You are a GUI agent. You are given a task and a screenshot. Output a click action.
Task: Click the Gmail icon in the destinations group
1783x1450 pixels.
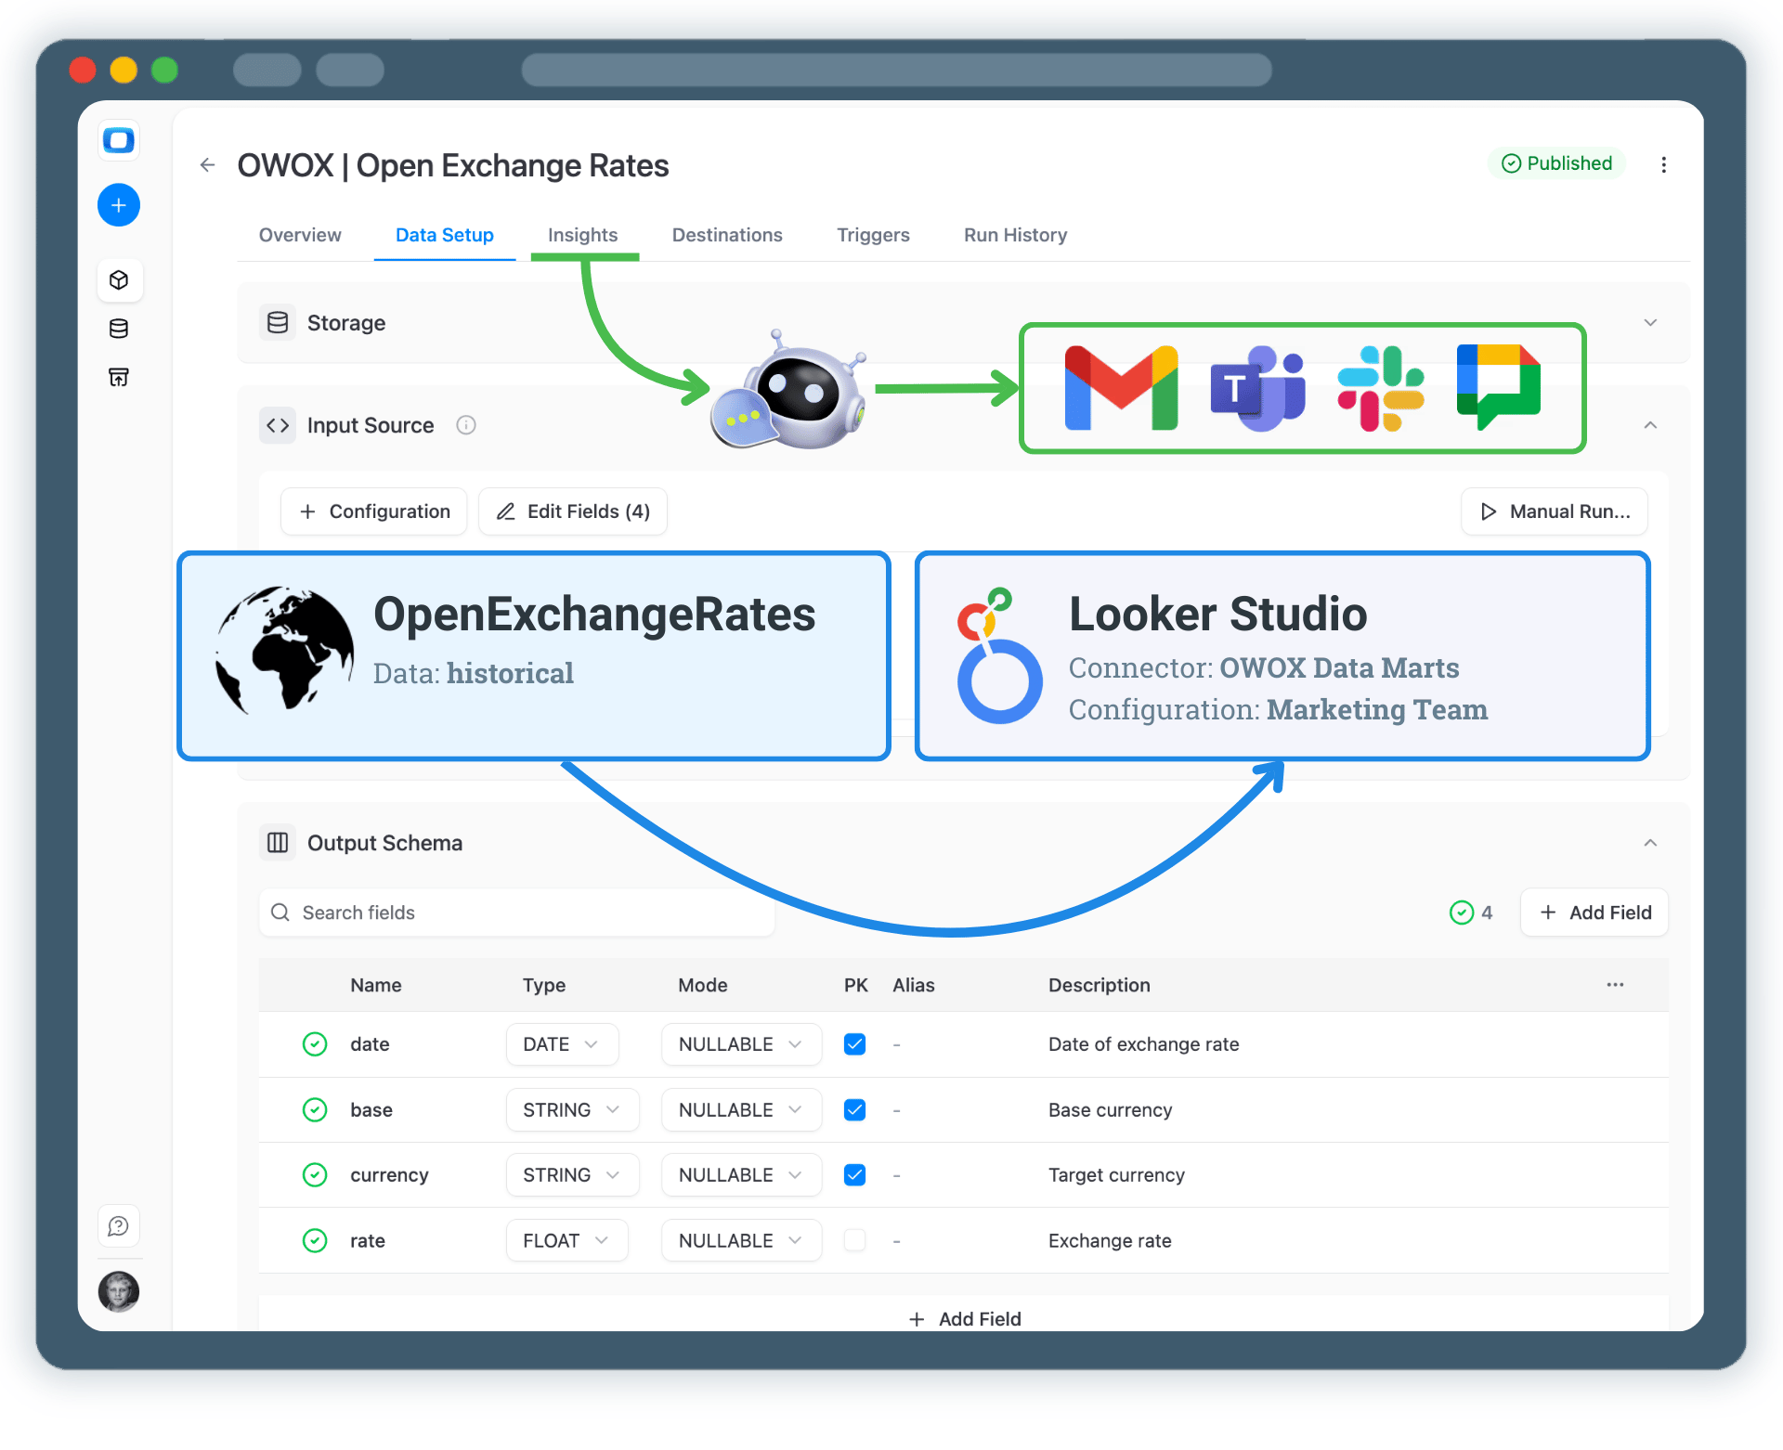[1119, 387]
